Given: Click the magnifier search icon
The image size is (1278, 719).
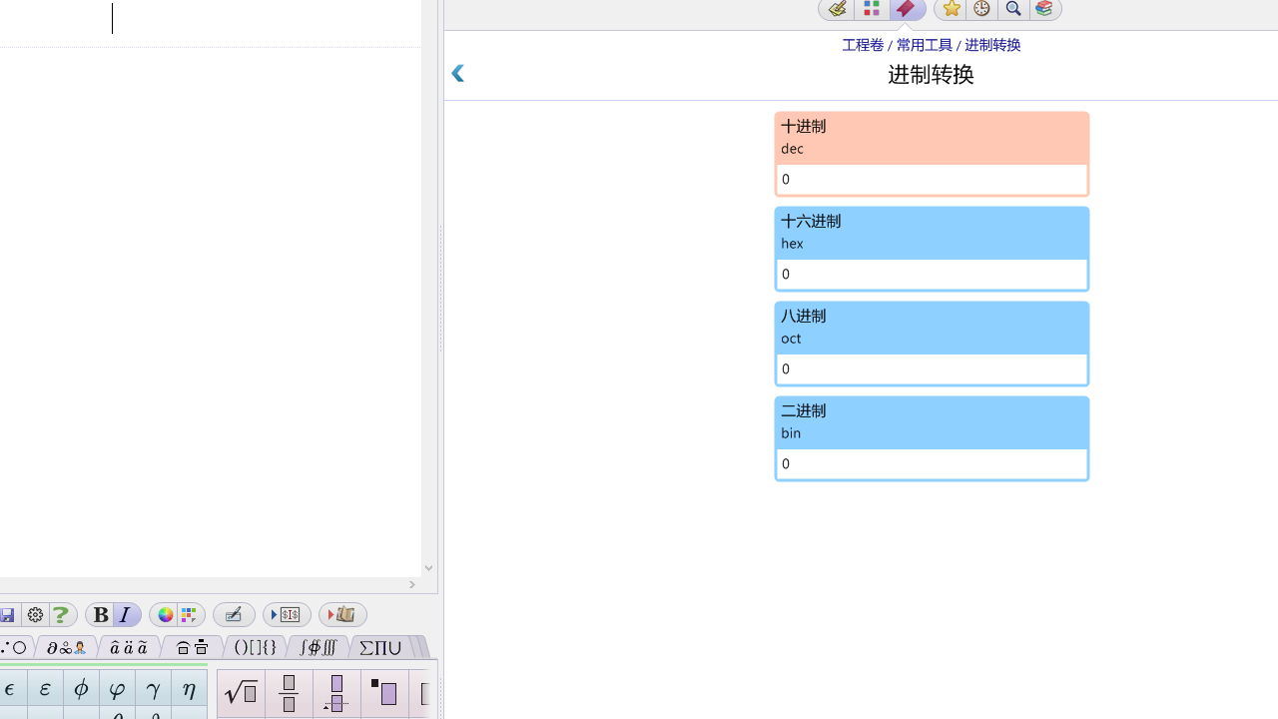Looking at the screenshot, I should [x=1013, y=9].
